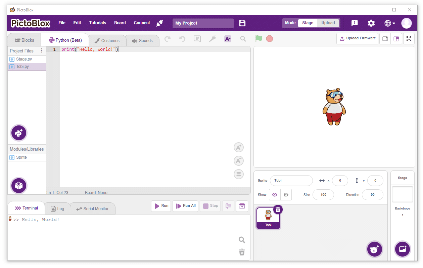Viewport: 423px width, 268px height.
Task: Increase editor font size A+
Action: tap(239, 147)
